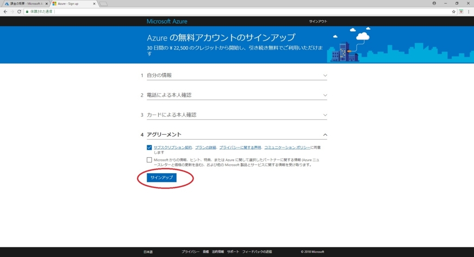Click the heading Azure の無料アカウントのサインアップ
This screenshot has width=474, height=257.
221,38
